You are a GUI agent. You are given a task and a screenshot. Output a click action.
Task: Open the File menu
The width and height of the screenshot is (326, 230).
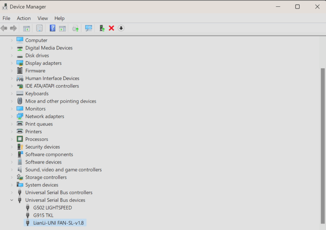tap(6, 18)
